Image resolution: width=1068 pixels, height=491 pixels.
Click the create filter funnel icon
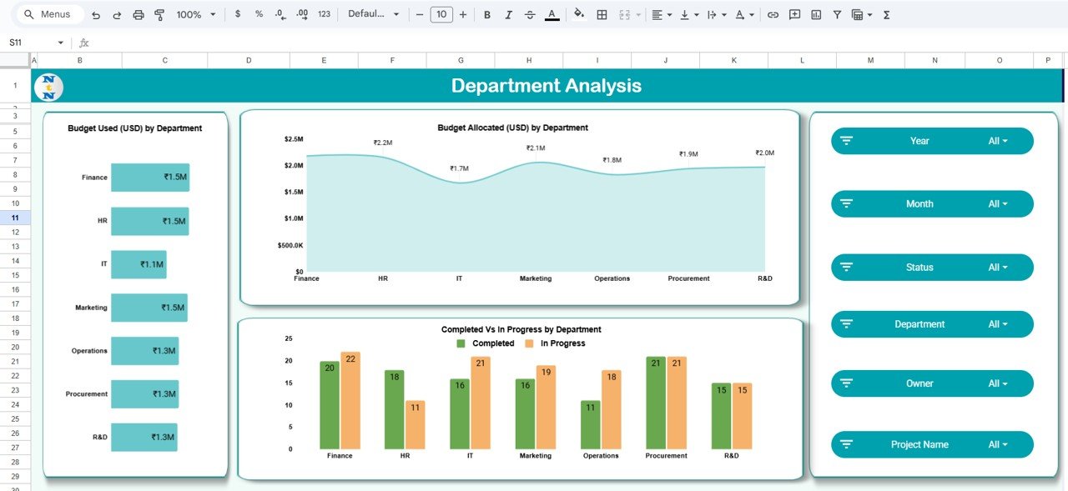pyautogui.click(x=837, y=14)
